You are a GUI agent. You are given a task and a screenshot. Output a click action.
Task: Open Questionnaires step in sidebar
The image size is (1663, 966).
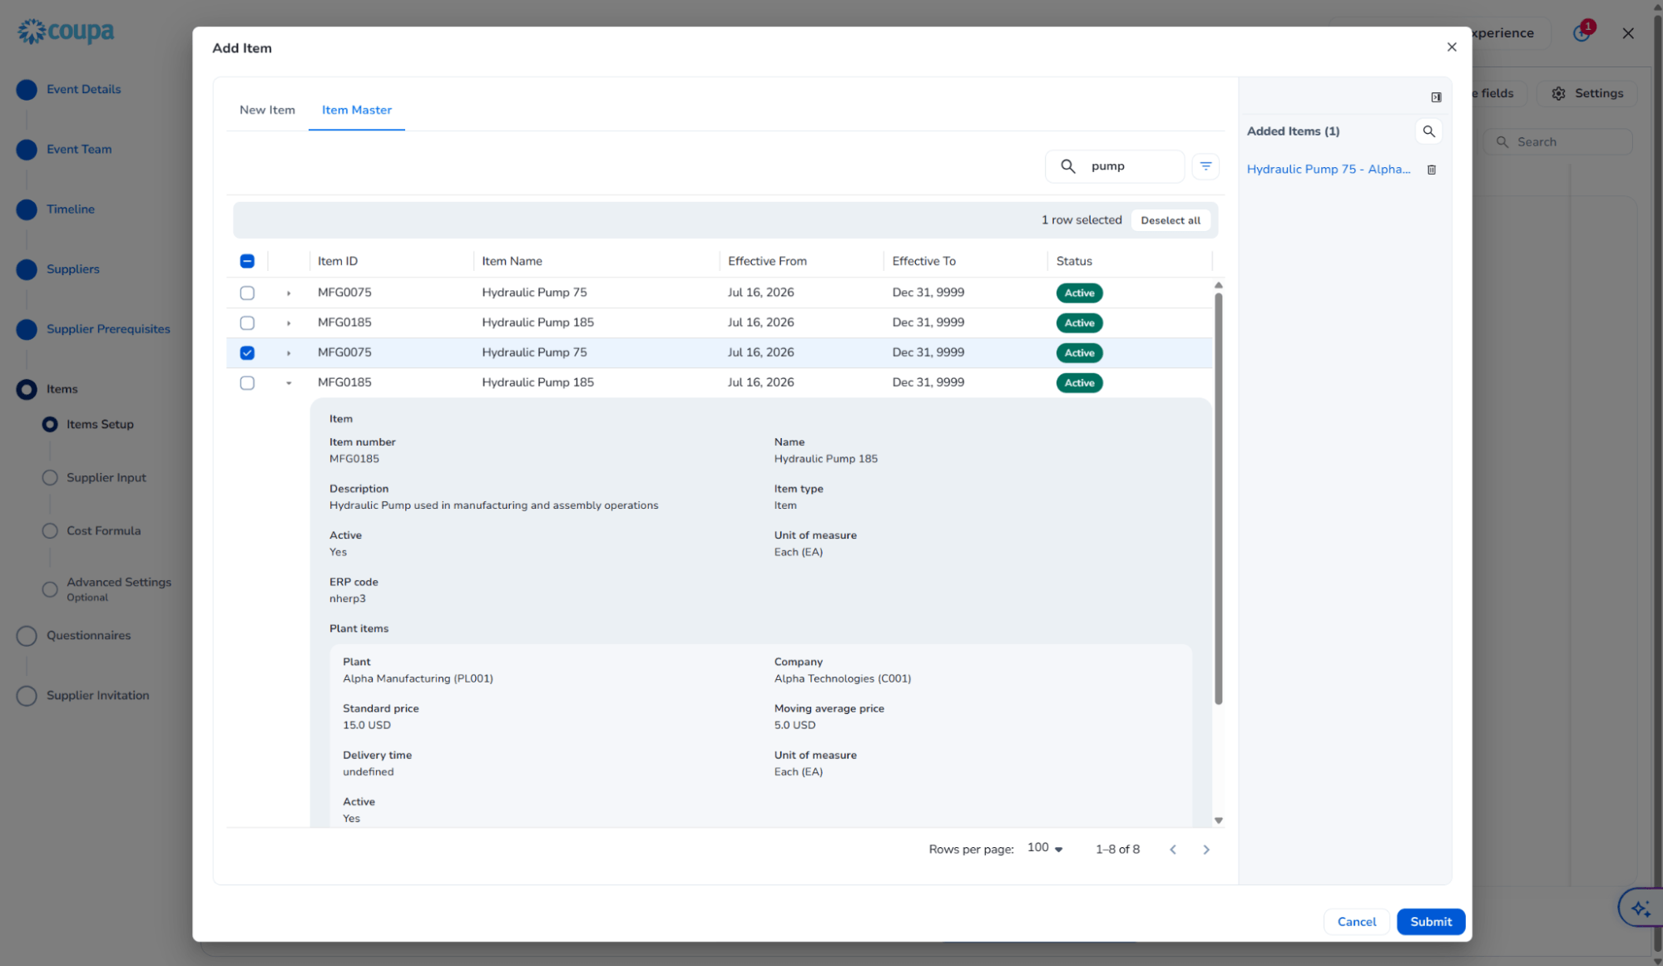88,635
